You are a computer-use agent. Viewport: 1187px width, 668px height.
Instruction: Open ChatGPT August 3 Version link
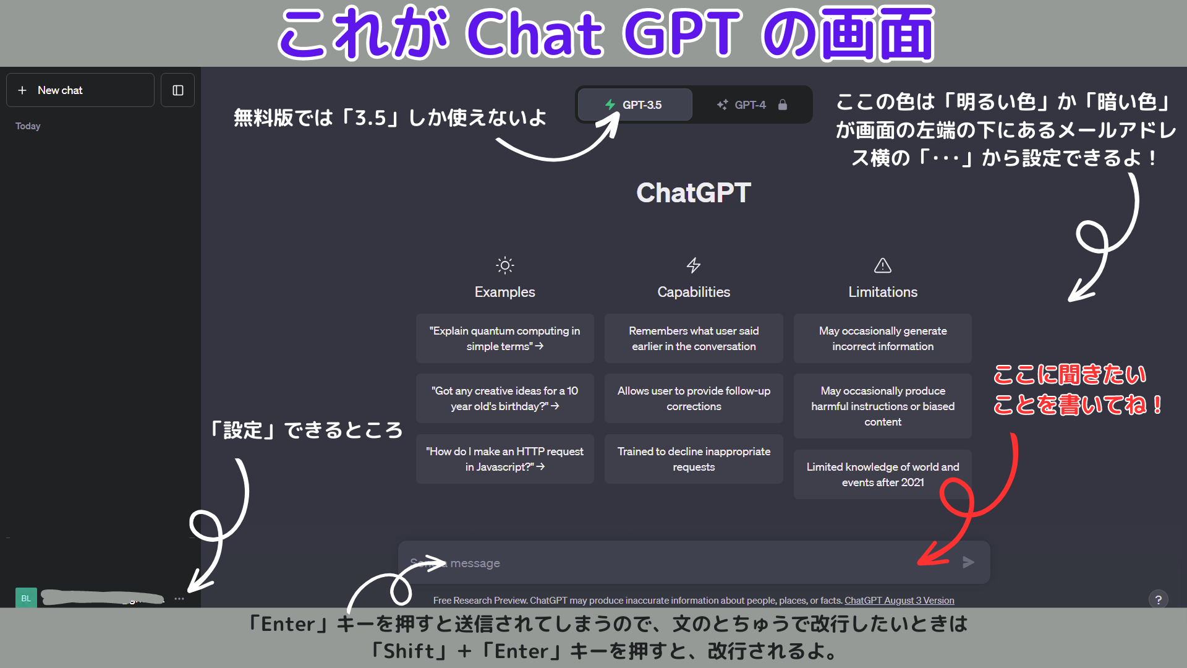pos(899,601)
